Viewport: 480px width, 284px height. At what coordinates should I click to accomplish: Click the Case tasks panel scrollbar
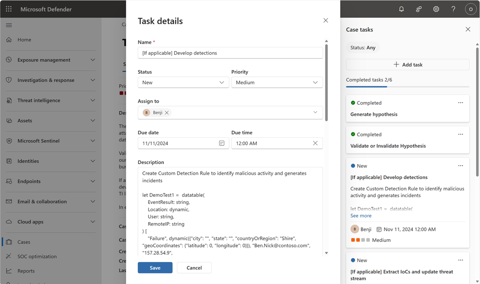tap(477, 111)
